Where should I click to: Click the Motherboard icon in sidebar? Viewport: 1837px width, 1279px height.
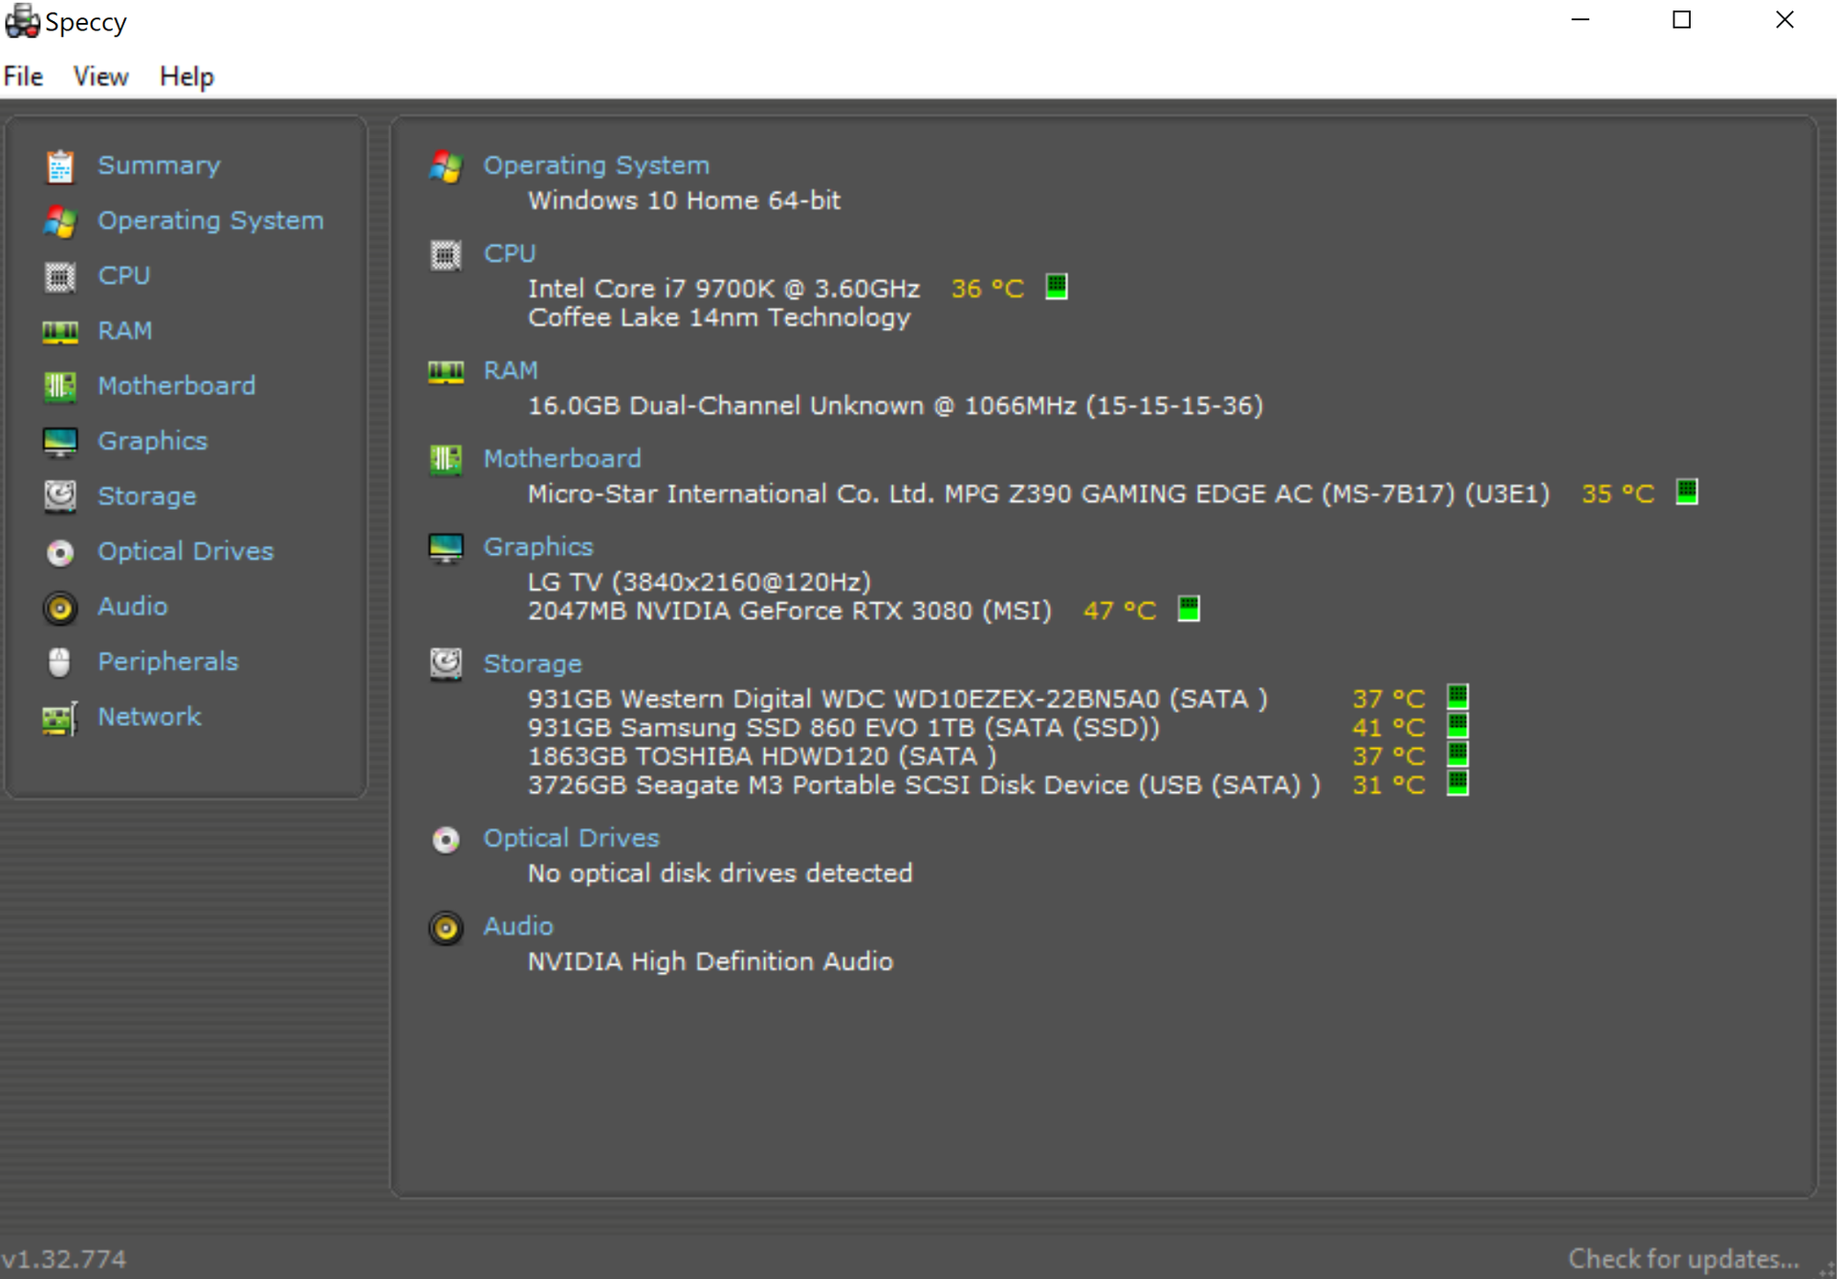click(x=60, y=387)
